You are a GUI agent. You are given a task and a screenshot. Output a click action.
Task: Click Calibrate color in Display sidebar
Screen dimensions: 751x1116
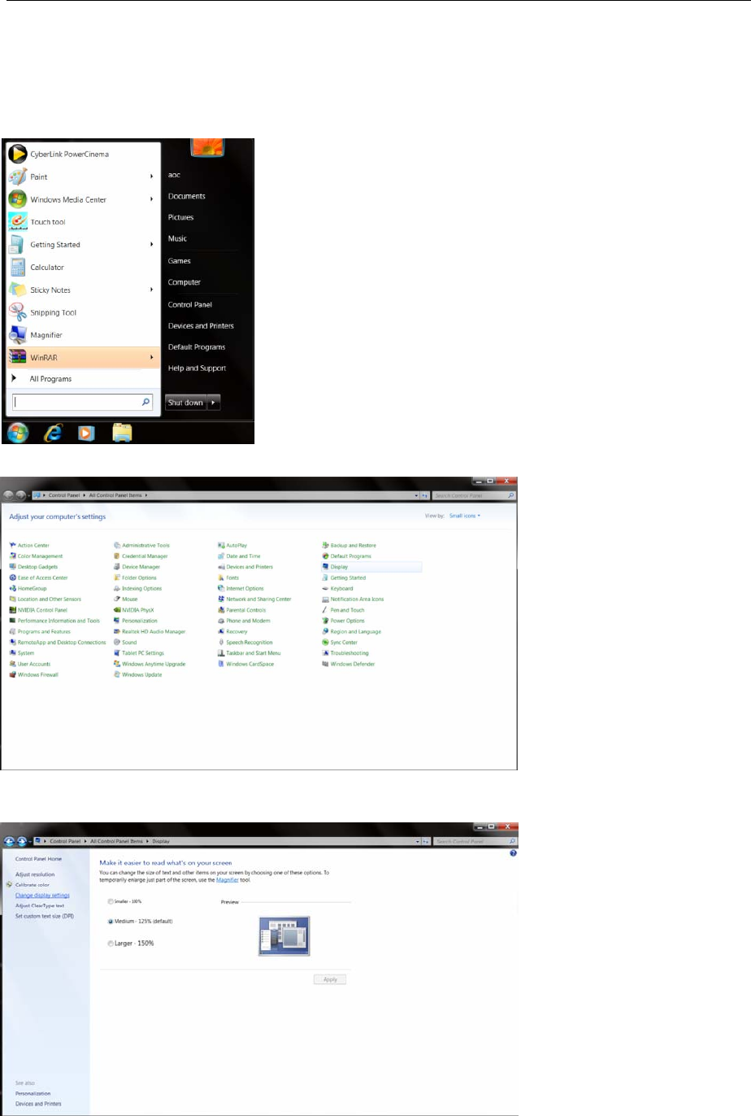[33, 885]
